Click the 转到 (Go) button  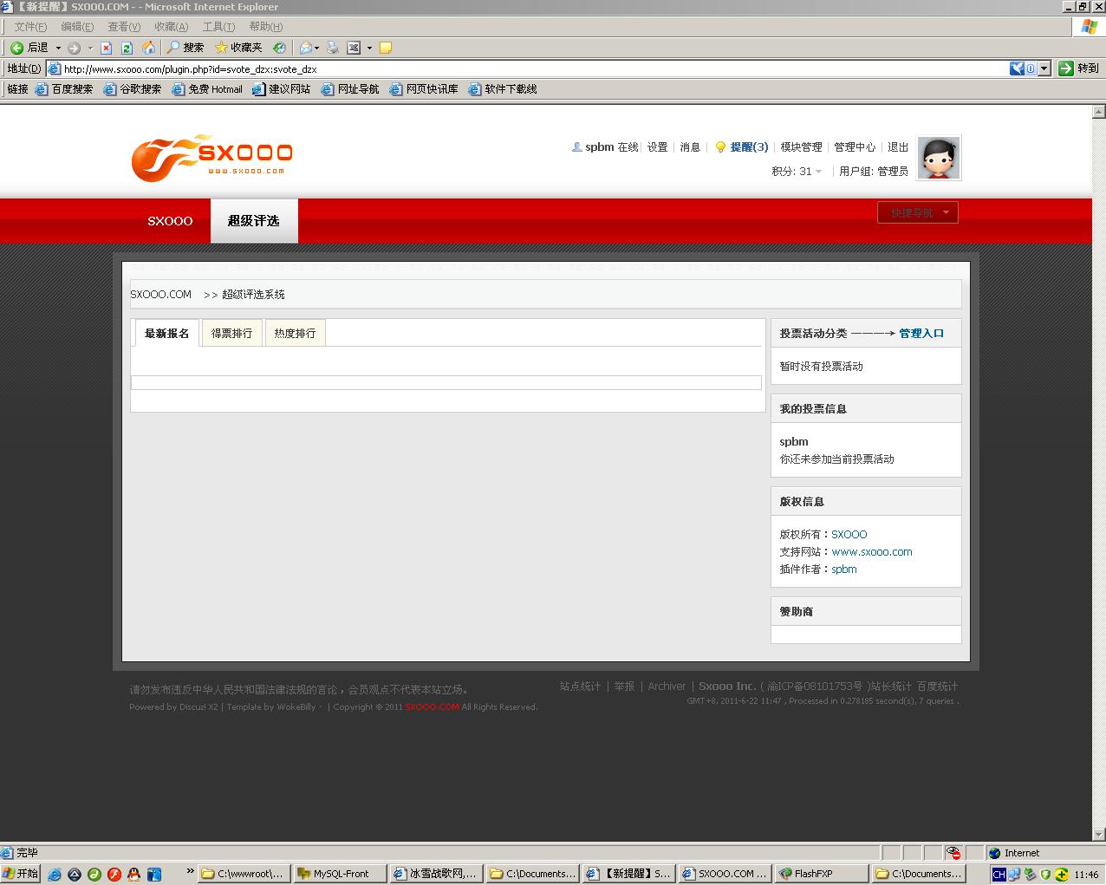[1078, 68]
